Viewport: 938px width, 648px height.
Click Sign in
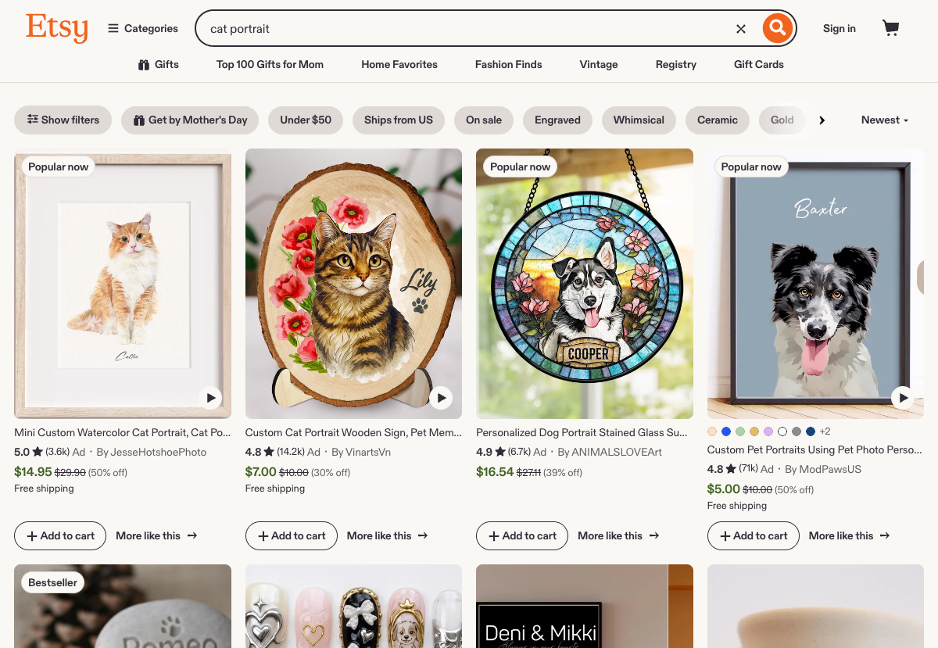(839, 29)
